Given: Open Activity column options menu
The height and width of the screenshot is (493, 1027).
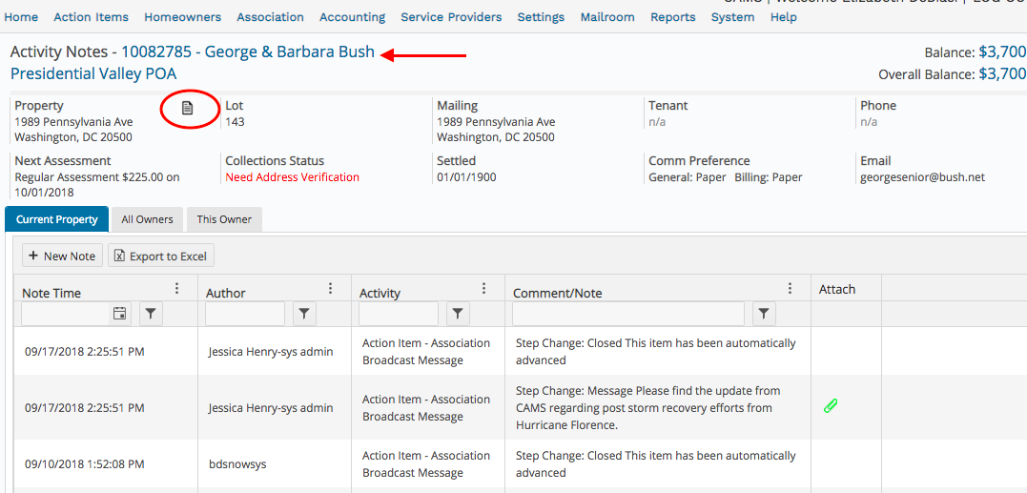Looking at the screenshot, I should point(483,289).
